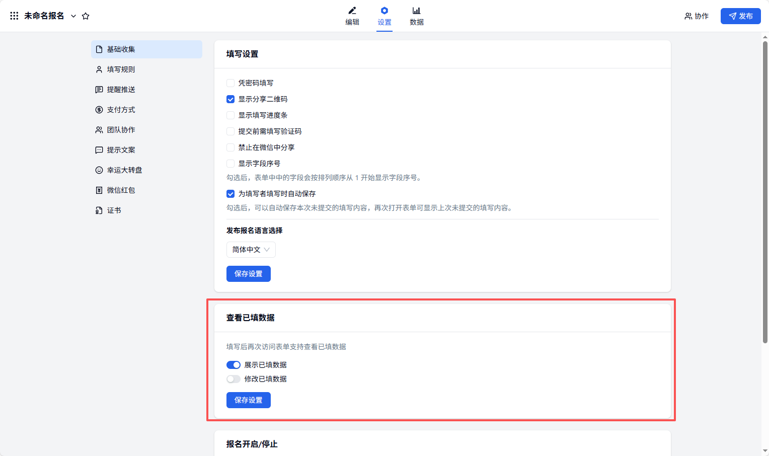The width and height of the screenshot is (769, 456).
Task: Enable the 凭密码填写 checkbox
Action: click(230, 83)
